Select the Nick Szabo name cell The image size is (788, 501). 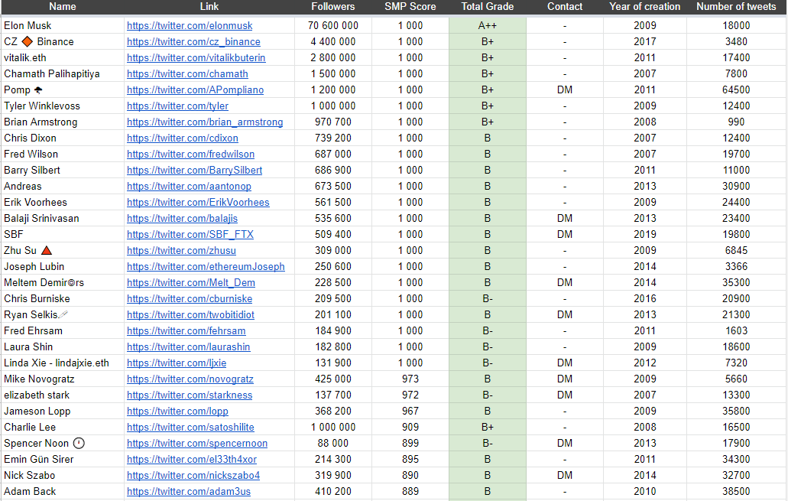click(63, 477)
